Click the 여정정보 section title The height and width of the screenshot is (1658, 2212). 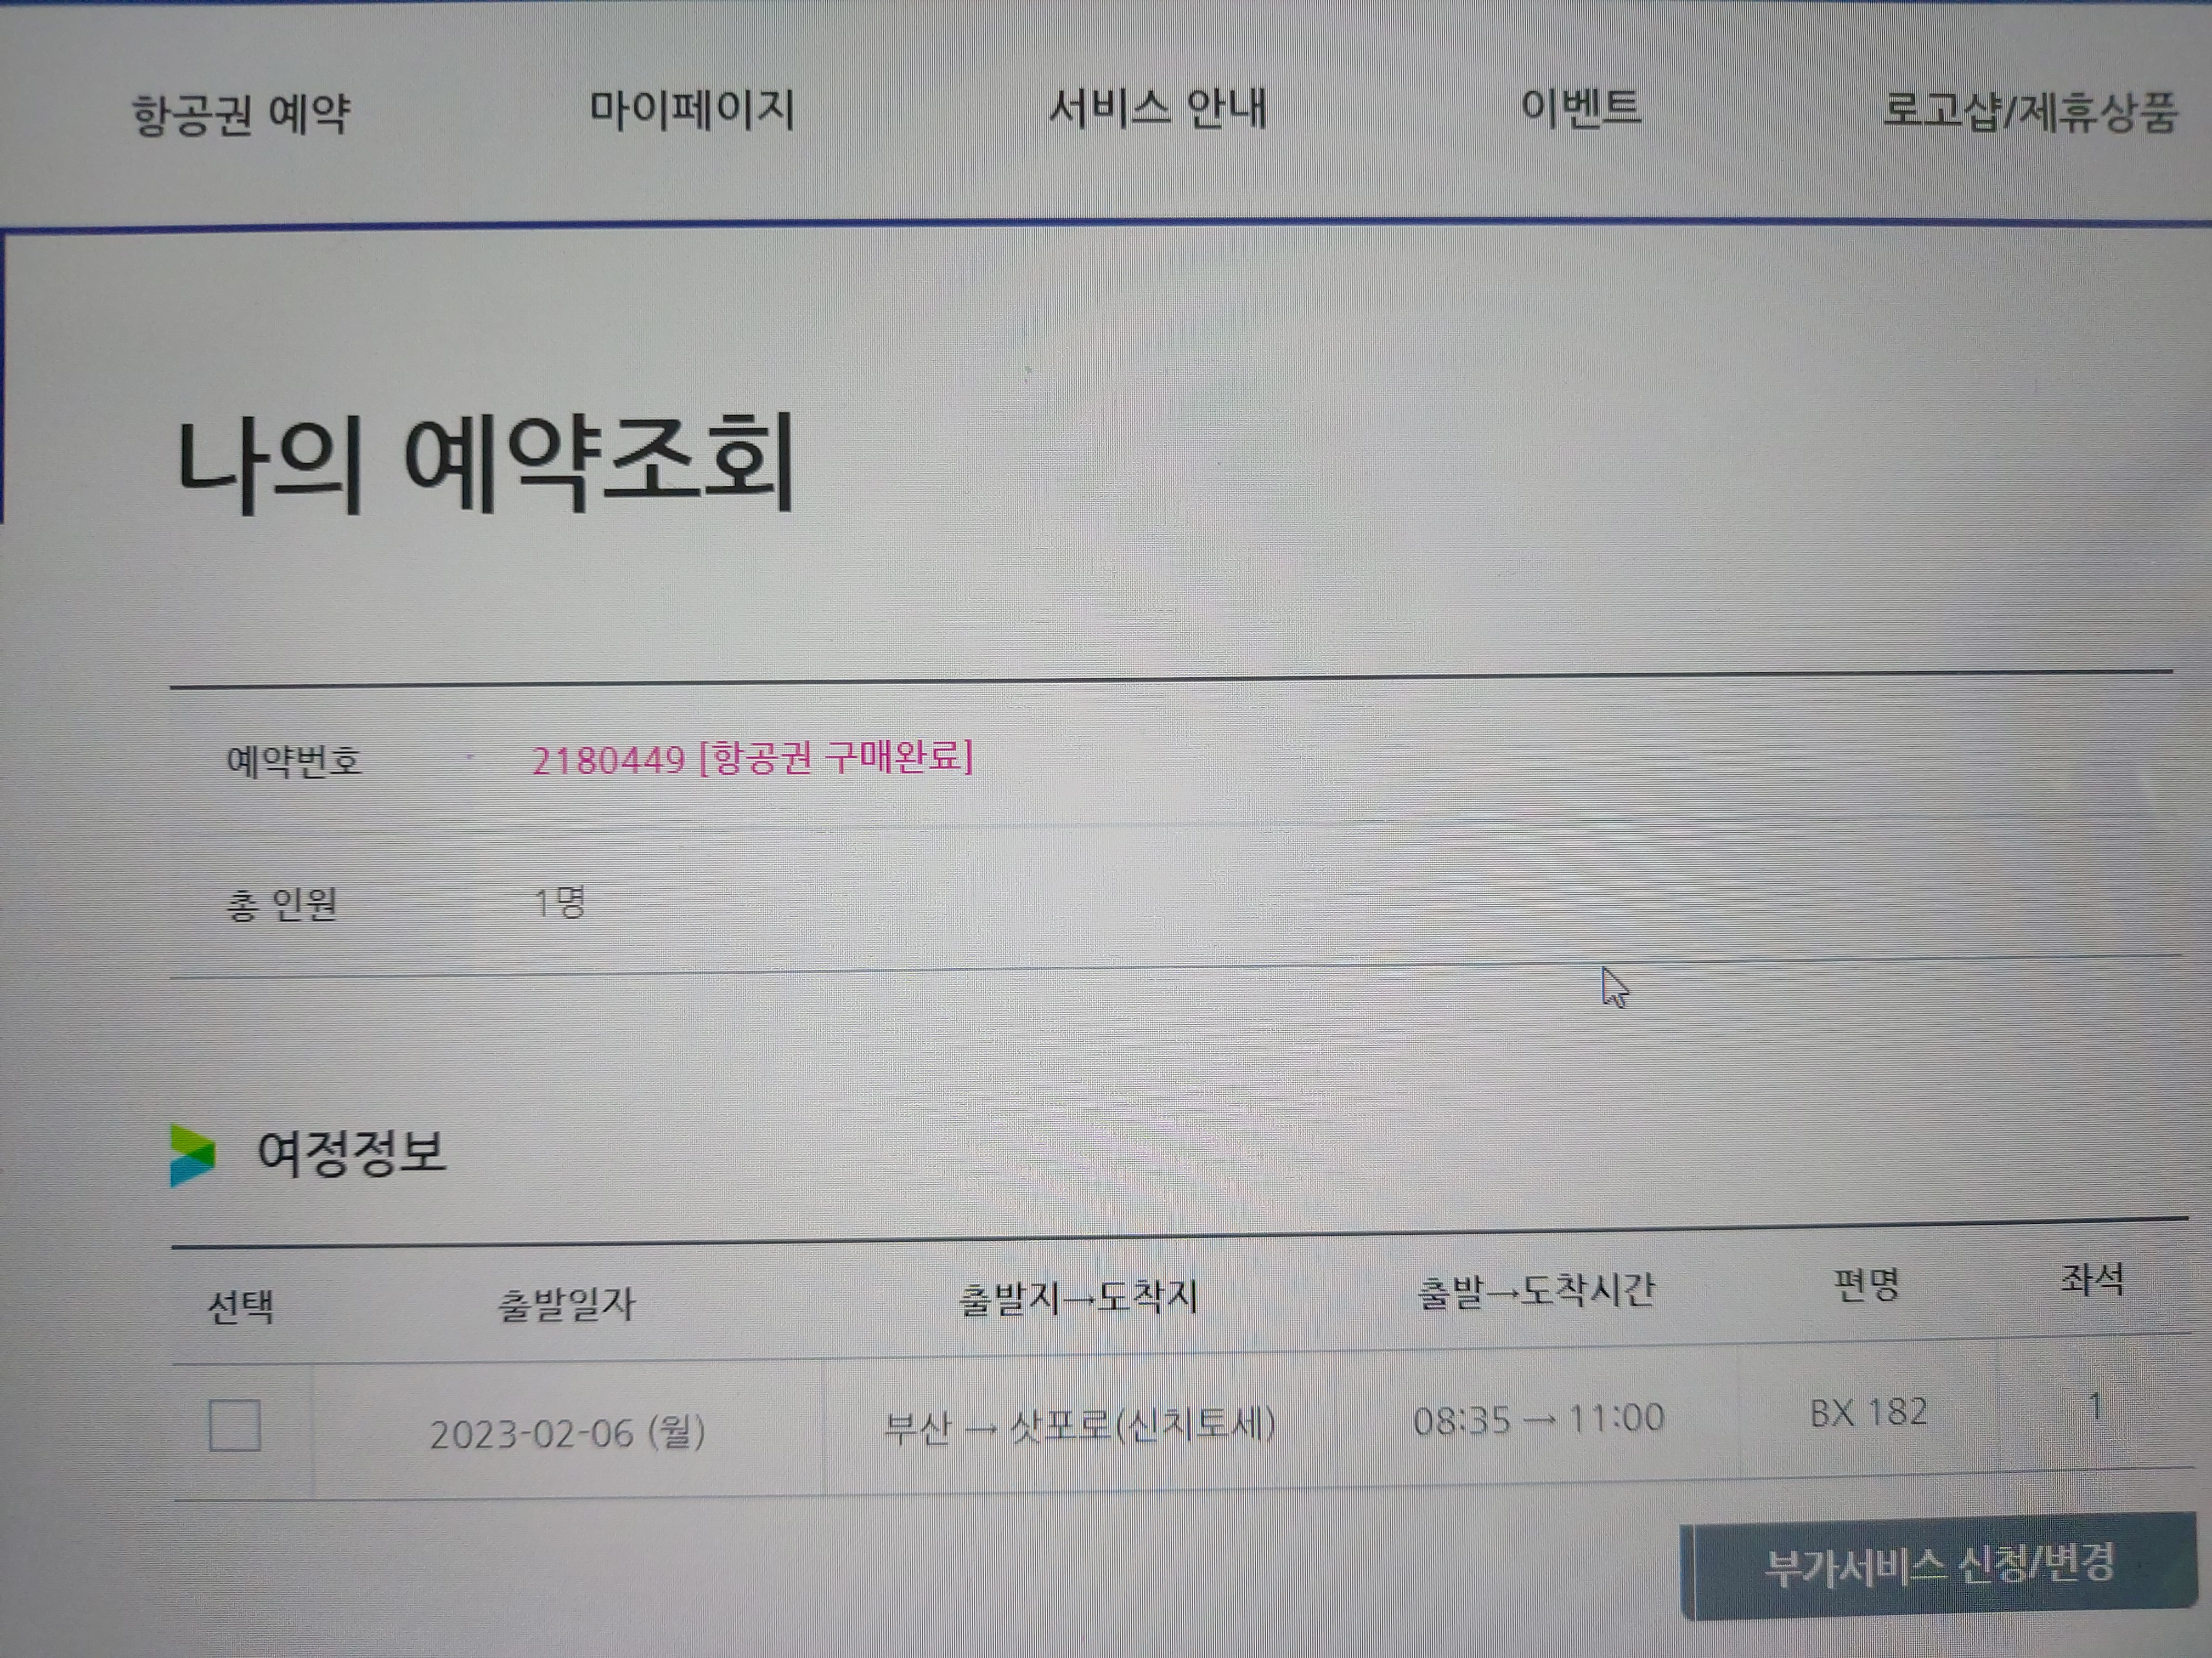[351, 1152]
